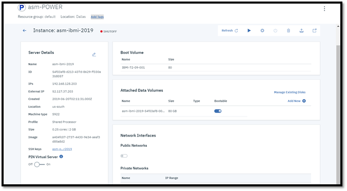
Task: Click the upload/capture instance icon
Action: click(301, 30)
